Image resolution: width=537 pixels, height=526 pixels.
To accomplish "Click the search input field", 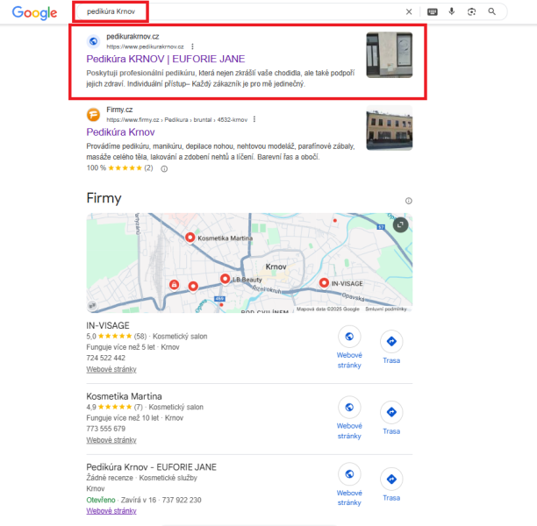I will (240, 11).
